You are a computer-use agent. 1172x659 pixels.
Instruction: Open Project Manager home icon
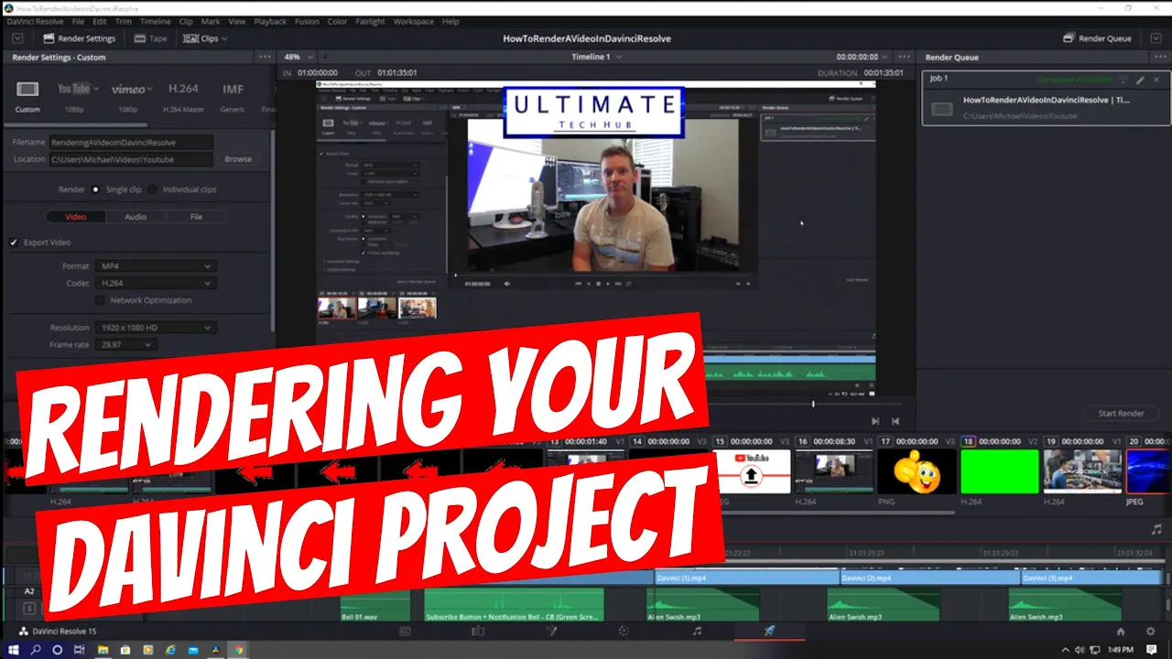point(1120,632)
